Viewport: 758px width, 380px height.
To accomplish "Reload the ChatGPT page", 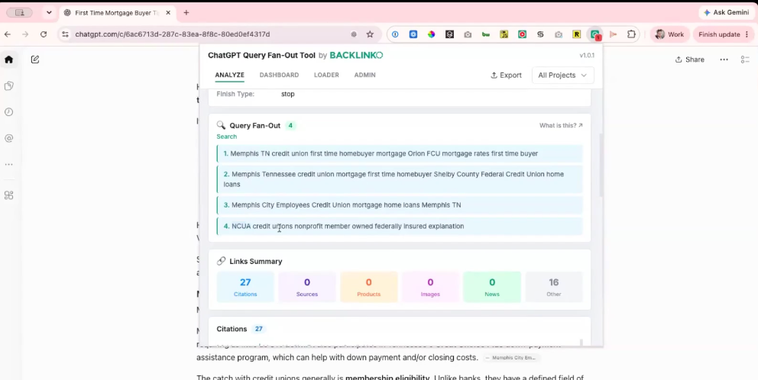I will coord(44,34).
